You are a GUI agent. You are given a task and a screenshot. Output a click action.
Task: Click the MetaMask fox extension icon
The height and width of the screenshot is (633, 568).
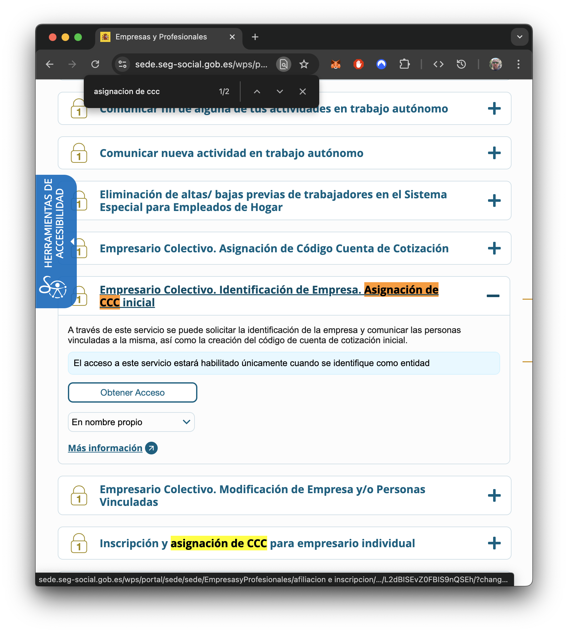click(335, 65)
